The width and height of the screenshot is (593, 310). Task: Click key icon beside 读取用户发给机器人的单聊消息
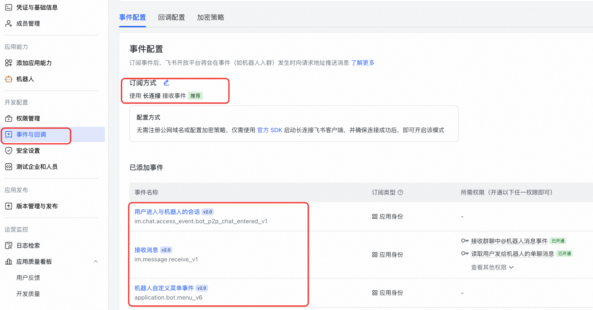tap(465, 253)
